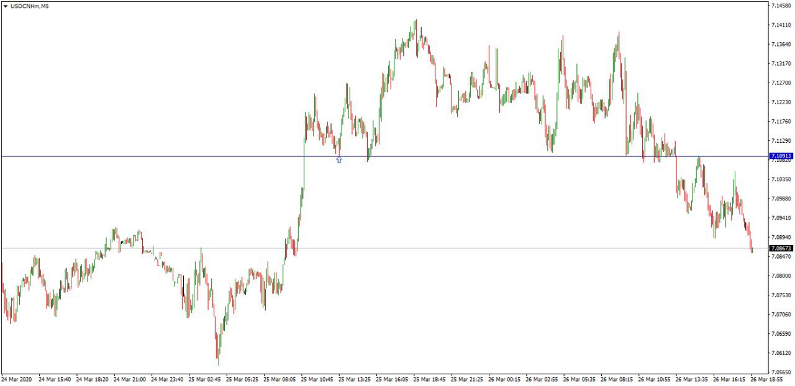Click the 7.06590 price axis label
Viewport: 795px width, 386px height.
tap(781, 334)
